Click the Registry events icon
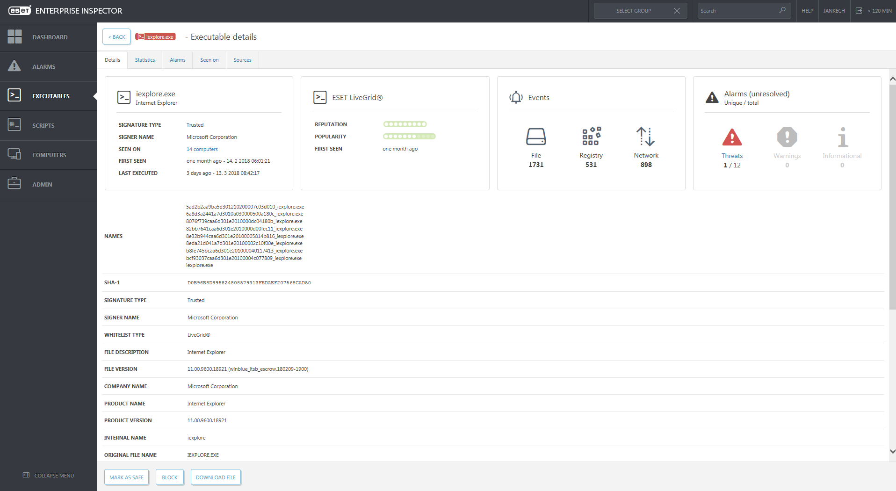The height and width of the screenshot is (491, 896). click(591, 136)
